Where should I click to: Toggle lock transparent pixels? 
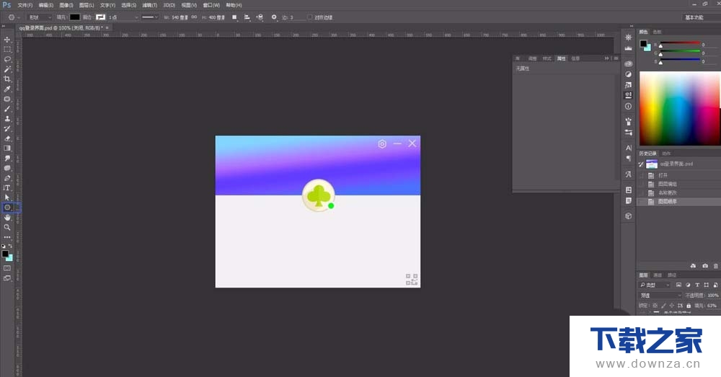(655, 306)
